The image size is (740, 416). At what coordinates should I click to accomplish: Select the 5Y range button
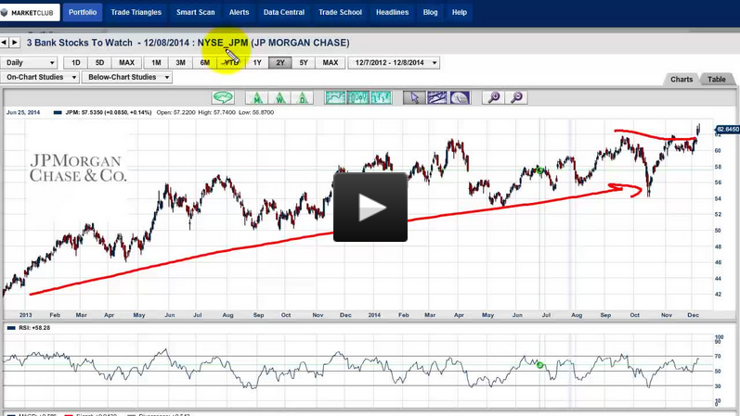point(304,63)
